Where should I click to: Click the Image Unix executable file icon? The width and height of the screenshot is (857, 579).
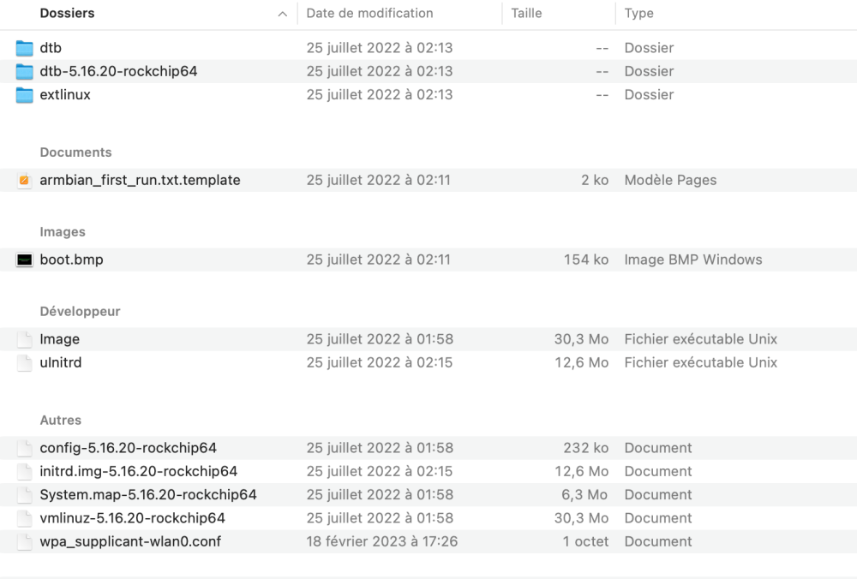click(x=24, y=339)
